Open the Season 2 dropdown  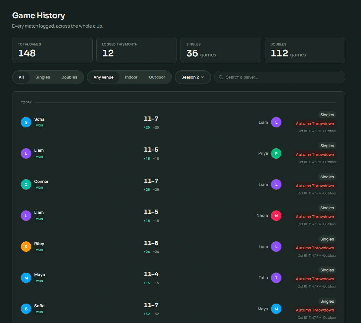point(193,77)
